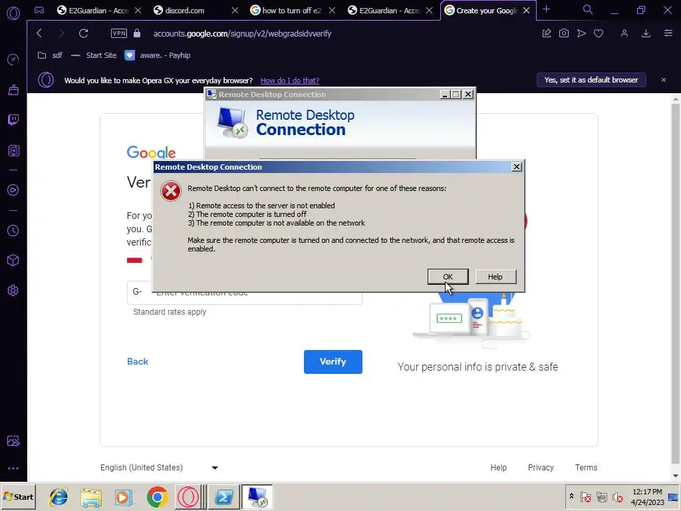Reload the current page
This screenshot has width=681, height=511.
point(83,33)
